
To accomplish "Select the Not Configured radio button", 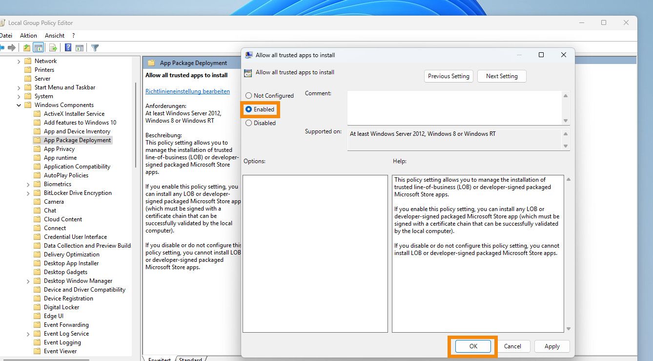I will (x=249, y=96).
